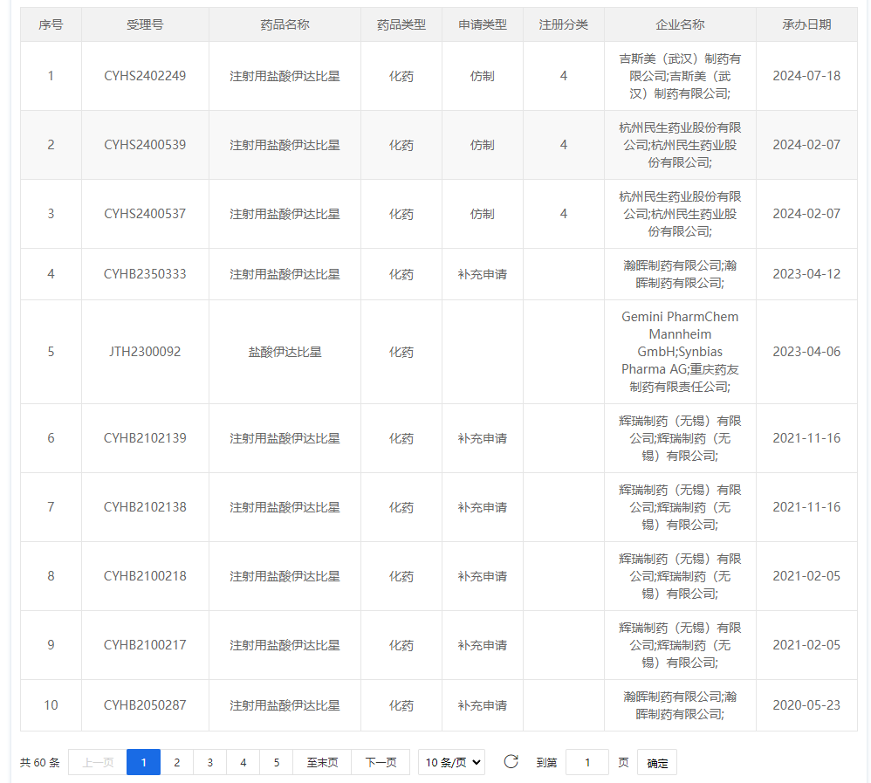Select acceptance number CYHB2350333

[x=145, y=274]
